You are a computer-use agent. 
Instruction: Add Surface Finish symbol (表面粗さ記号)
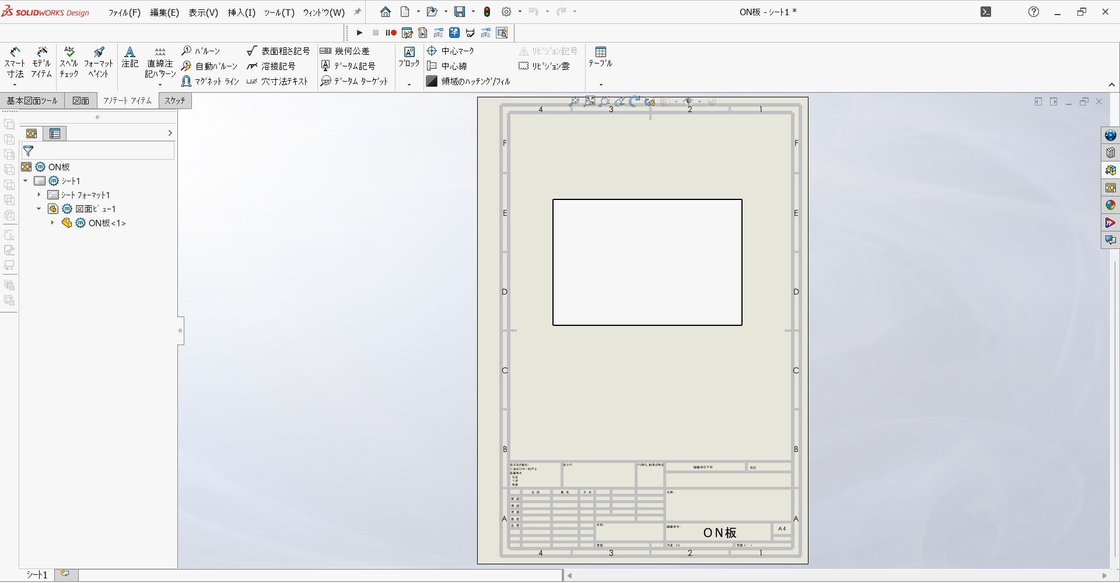[278, 51]
